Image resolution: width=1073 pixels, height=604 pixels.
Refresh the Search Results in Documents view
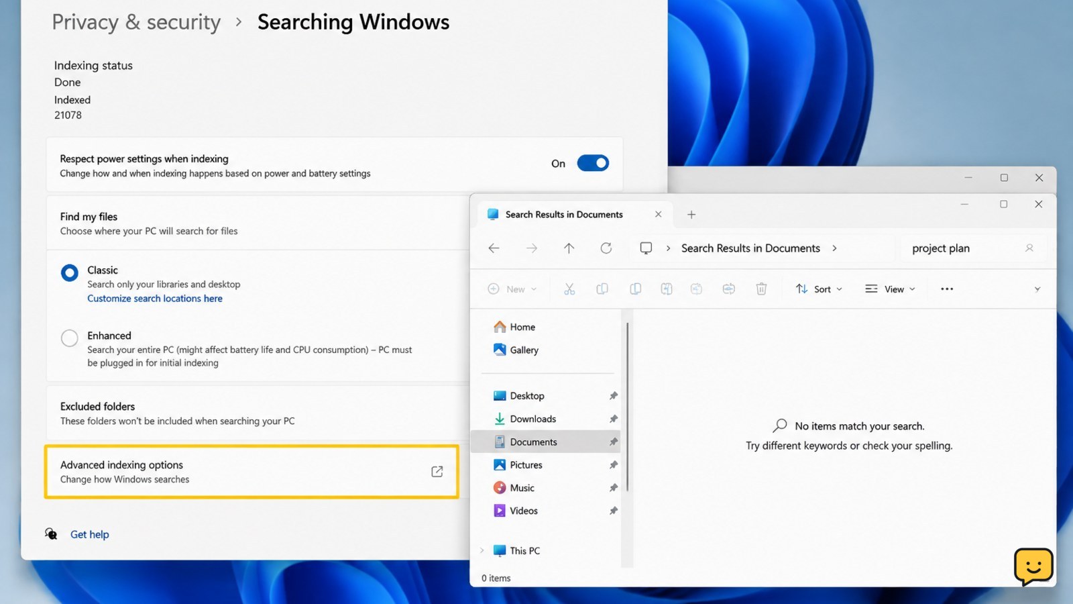606,248
